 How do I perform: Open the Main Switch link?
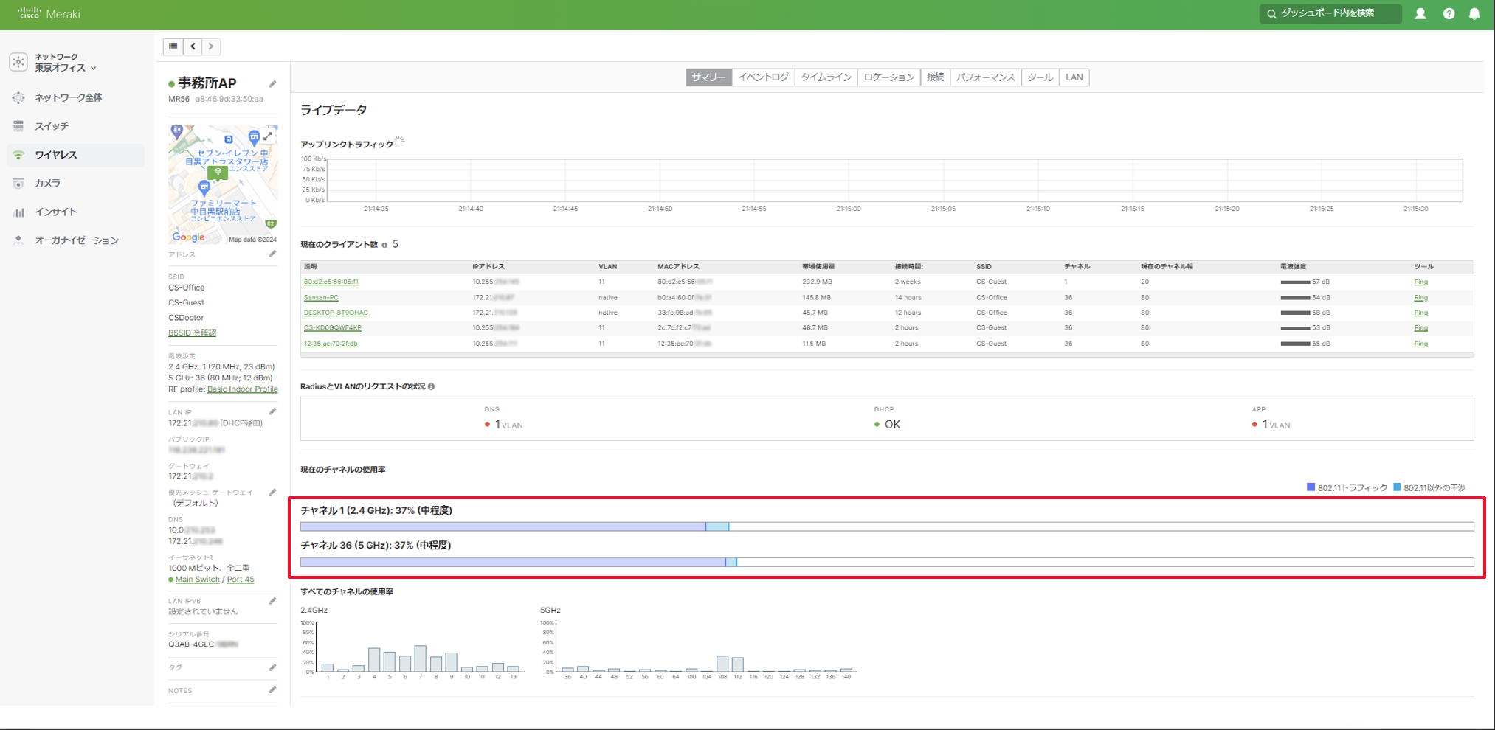tap(198, 580)
